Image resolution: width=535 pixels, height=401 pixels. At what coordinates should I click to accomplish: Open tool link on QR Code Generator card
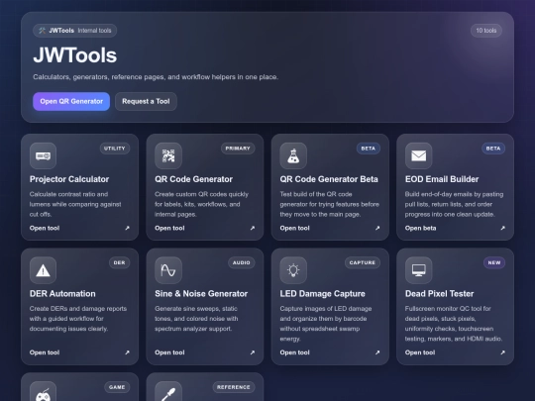tap(169, 228)
